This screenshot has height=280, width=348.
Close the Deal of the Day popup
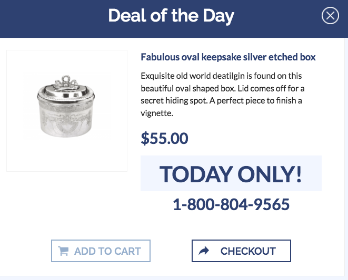pos(330,16)
